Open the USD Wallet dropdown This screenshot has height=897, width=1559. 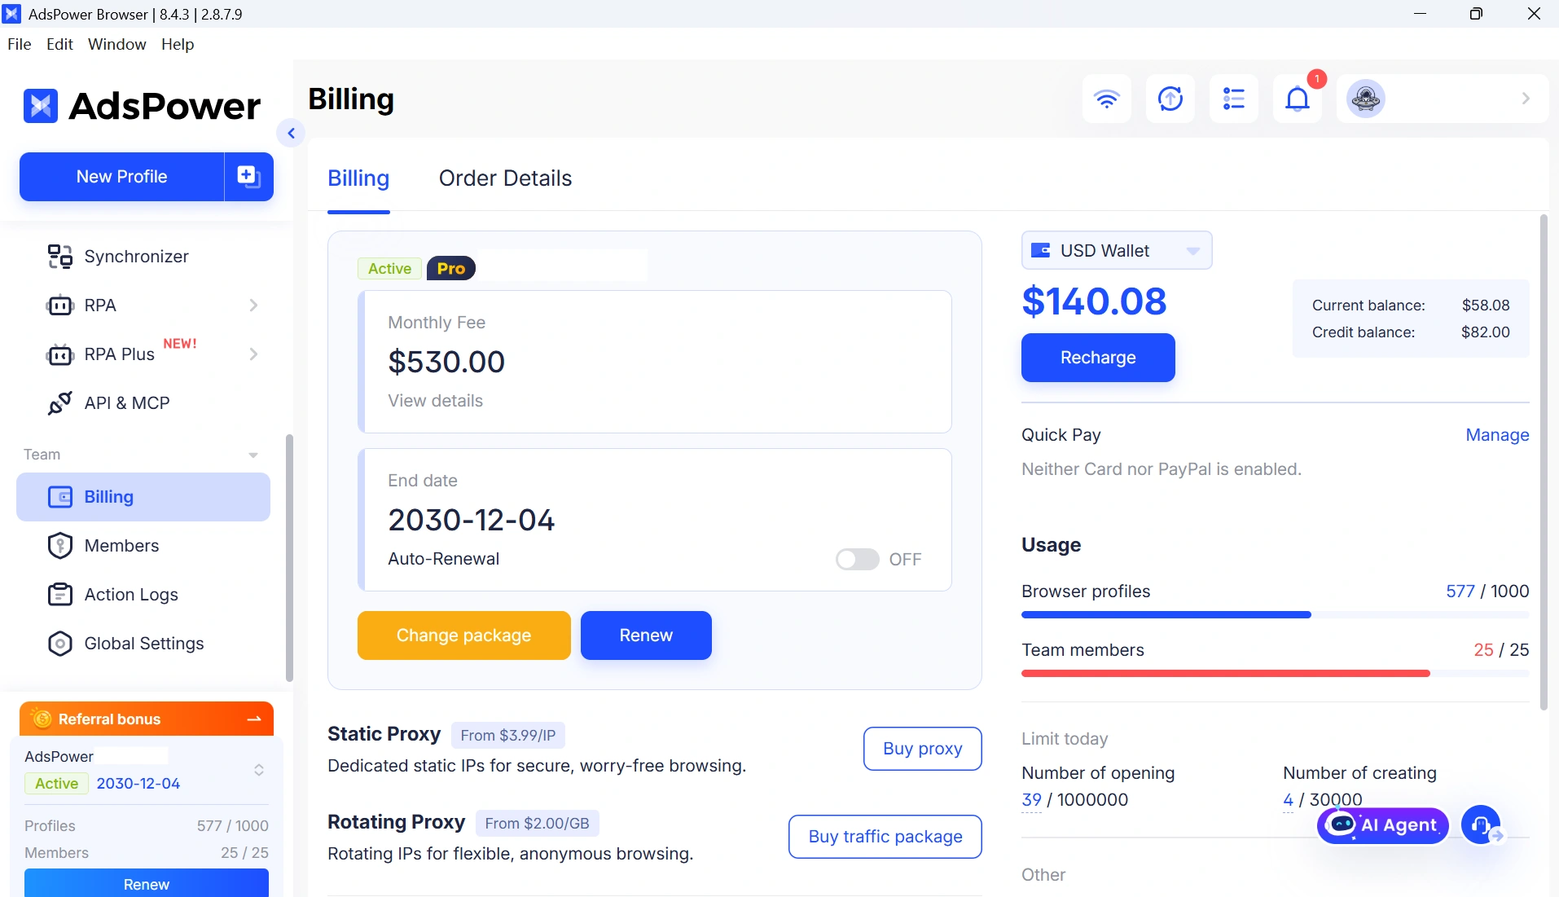click(x=1117, y=250)
